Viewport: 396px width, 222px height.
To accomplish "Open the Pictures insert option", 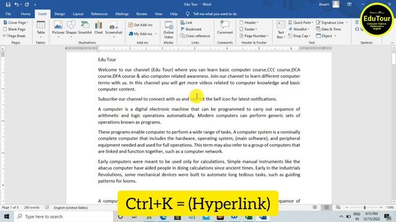I will (x=58, y=29).
